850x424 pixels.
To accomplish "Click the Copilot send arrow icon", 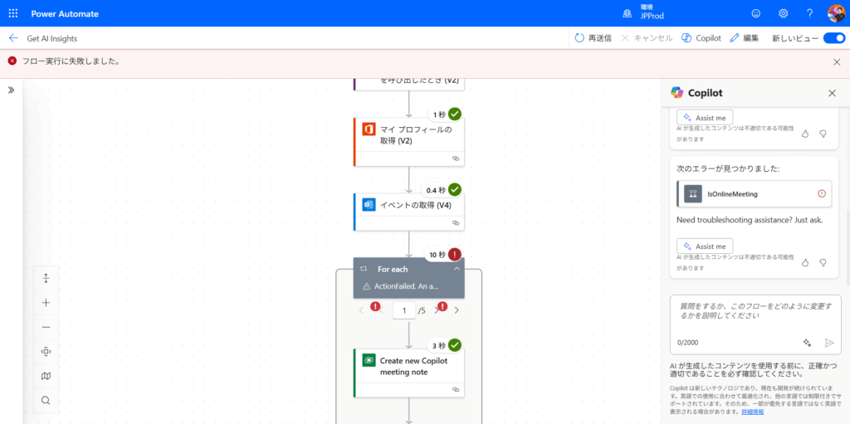I will point(828,342).
